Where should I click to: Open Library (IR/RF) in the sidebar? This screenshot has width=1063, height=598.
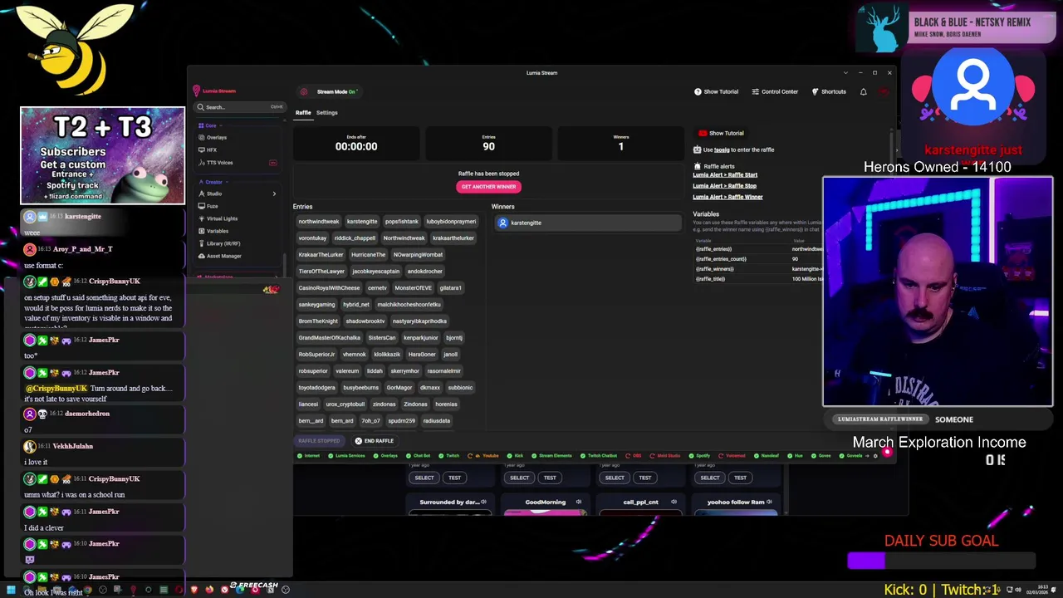(219, 243)
